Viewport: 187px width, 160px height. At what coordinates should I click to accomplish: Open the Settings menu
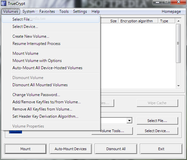(x=80, y=11)
